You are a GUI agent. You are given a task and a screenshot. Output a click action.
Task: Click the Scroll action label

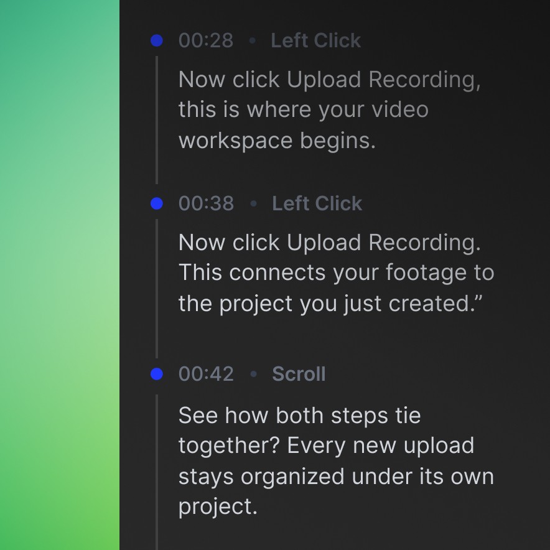[299, 374]
